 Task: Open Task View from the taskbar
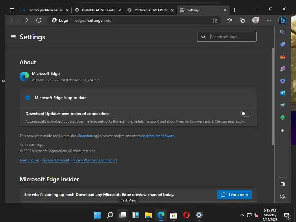(123, 215)
